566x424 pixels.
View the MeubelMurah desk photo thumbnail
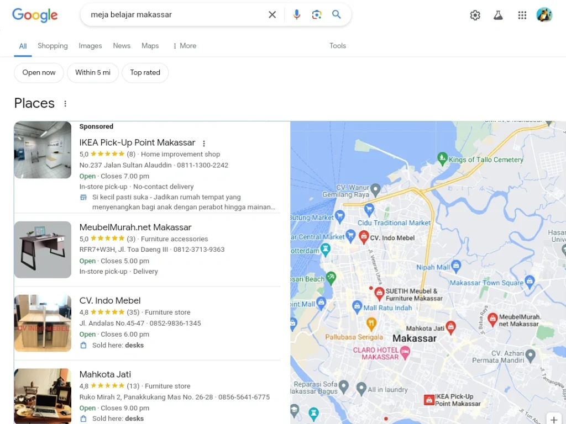point(43,250)
